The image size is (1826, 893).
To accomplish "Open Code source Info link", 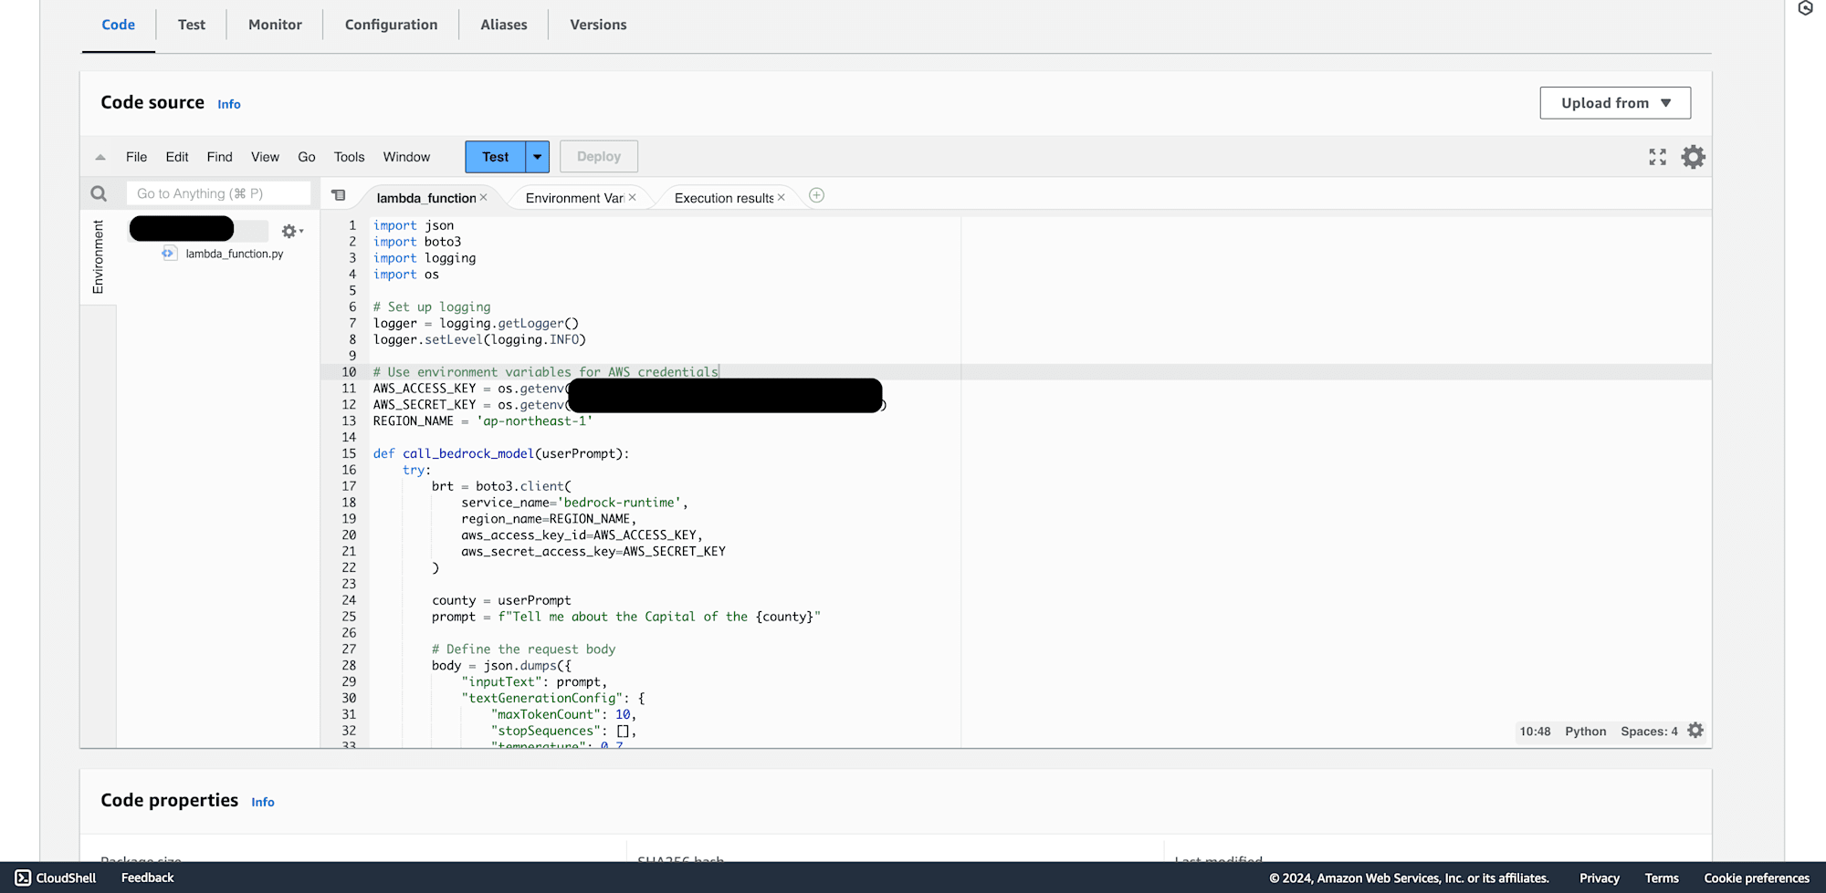I will point(229,104).
